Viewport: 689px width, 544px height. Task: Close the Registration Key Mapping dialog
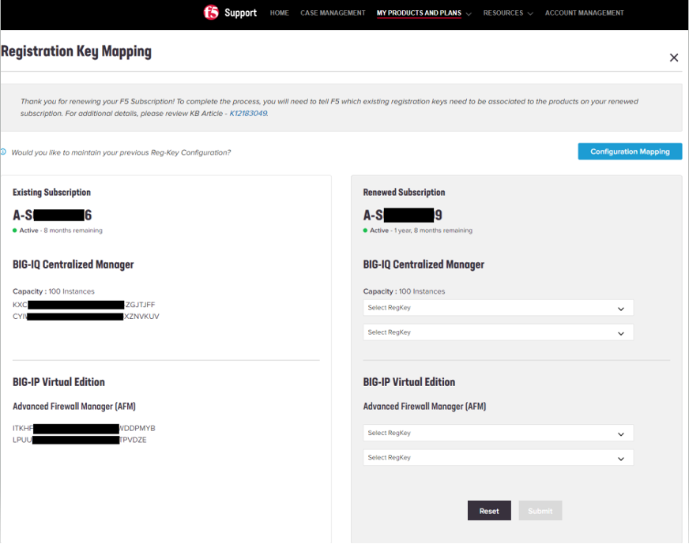coord(674,58)
